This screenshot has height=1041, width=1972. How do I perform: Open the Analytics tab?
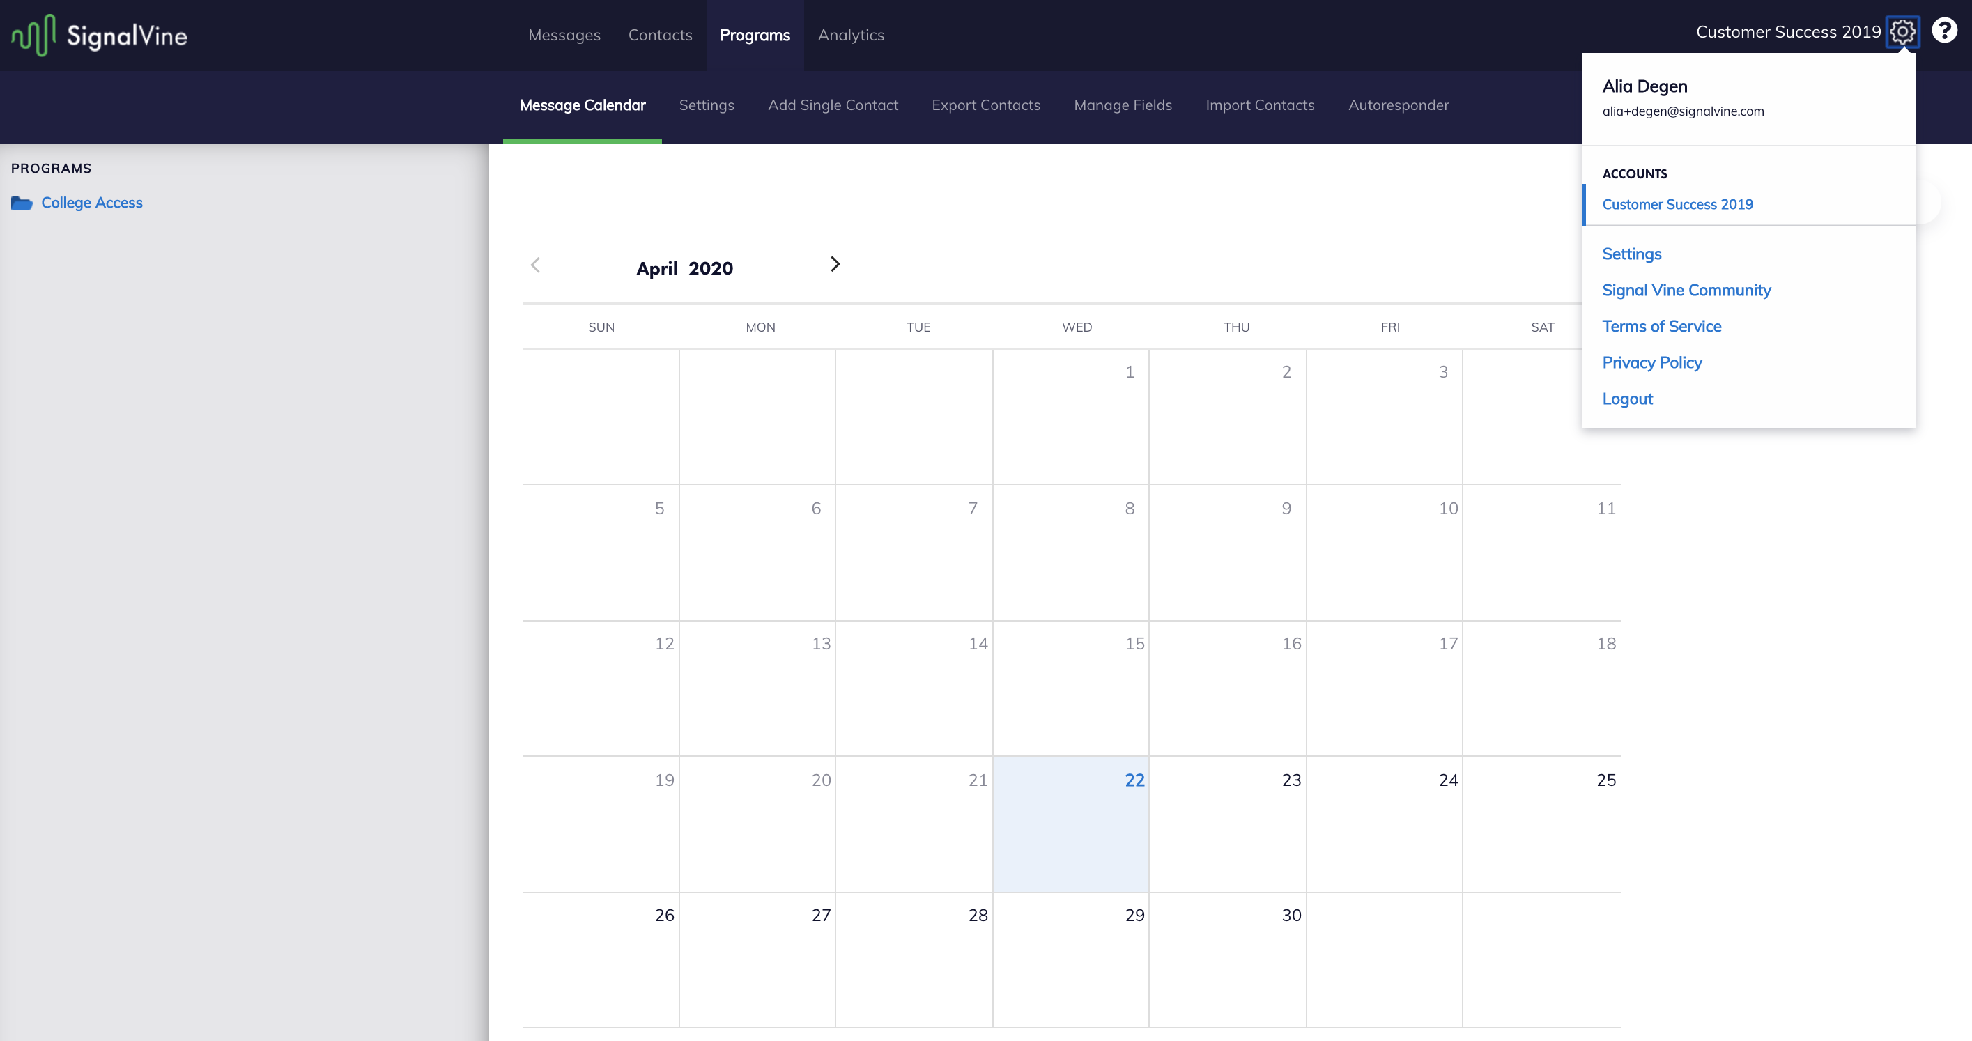pos(851,36)
